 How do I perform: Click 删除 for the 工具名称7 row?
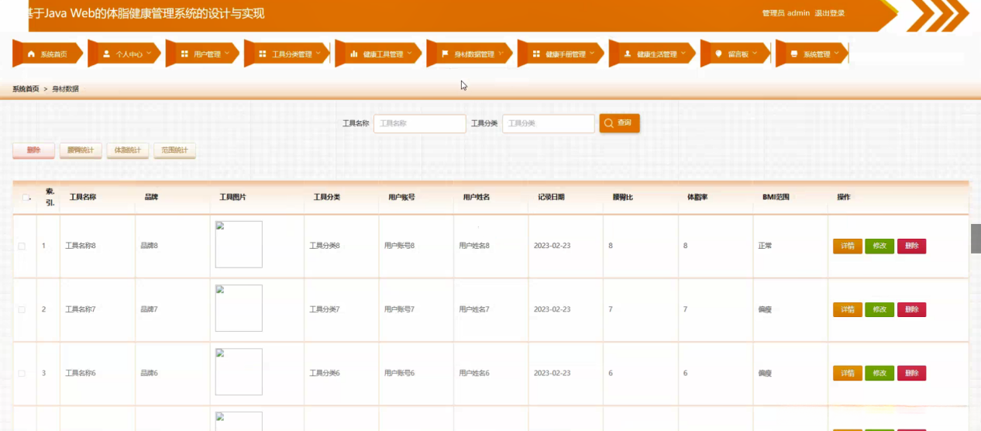pyautogui.click(x=911, y=309)
